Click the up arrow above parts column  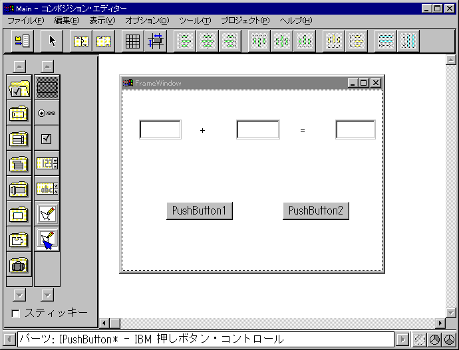(47, 66)
